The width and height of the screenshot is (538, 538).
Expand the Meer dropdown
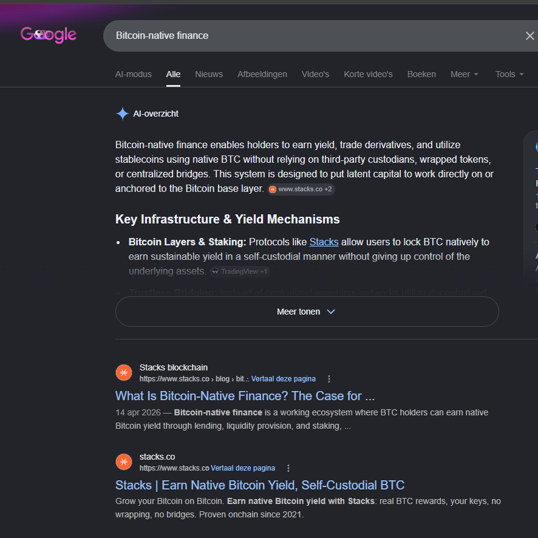point(465,74)
